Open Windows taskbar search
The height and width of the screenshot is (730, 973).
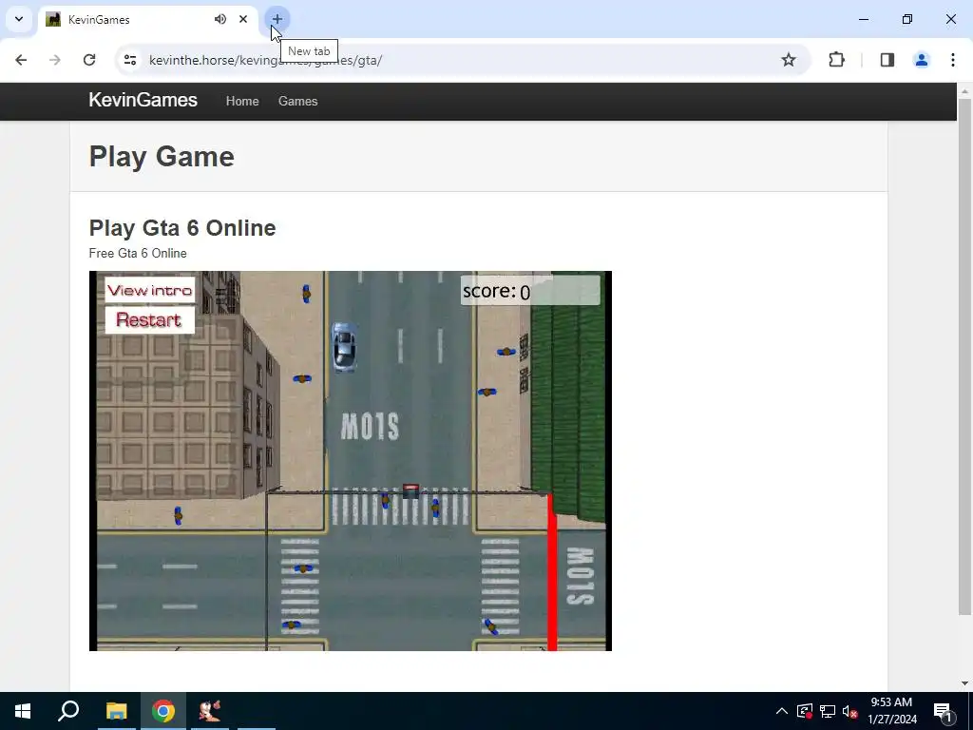68,711
